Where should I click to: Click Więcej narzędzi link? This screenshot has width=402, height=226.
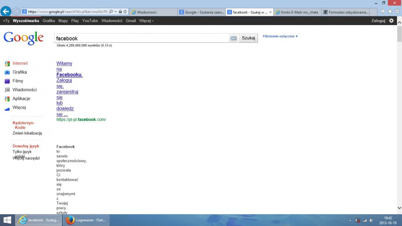(26, 158)
